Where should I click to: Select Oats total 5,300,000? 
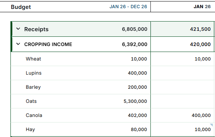tap(135, 101)
